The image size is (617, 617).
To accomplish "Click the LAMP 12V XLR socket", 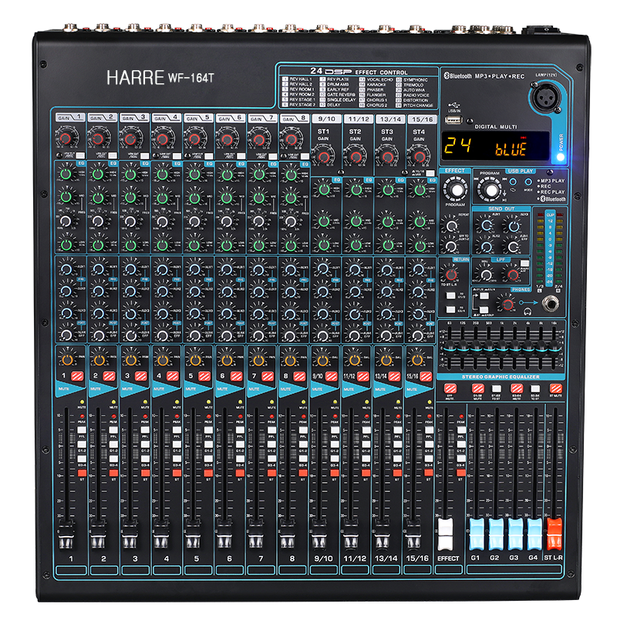I will click(543, 100).
